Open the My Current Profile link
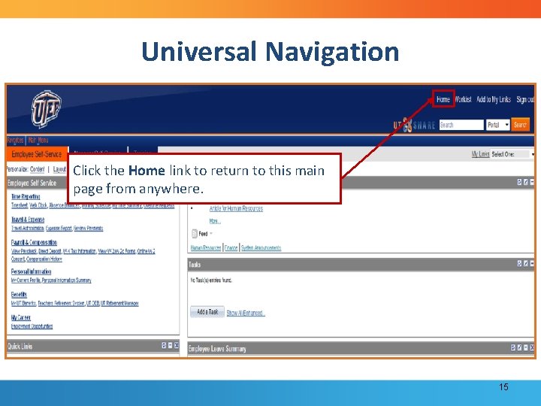 click(x=26, y=280)
